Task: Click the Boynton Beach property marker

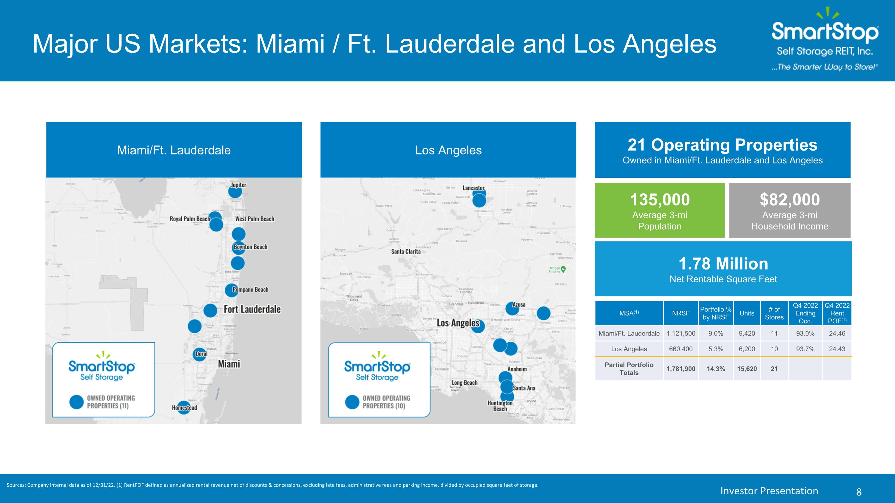Action: [x=239, y=248]
